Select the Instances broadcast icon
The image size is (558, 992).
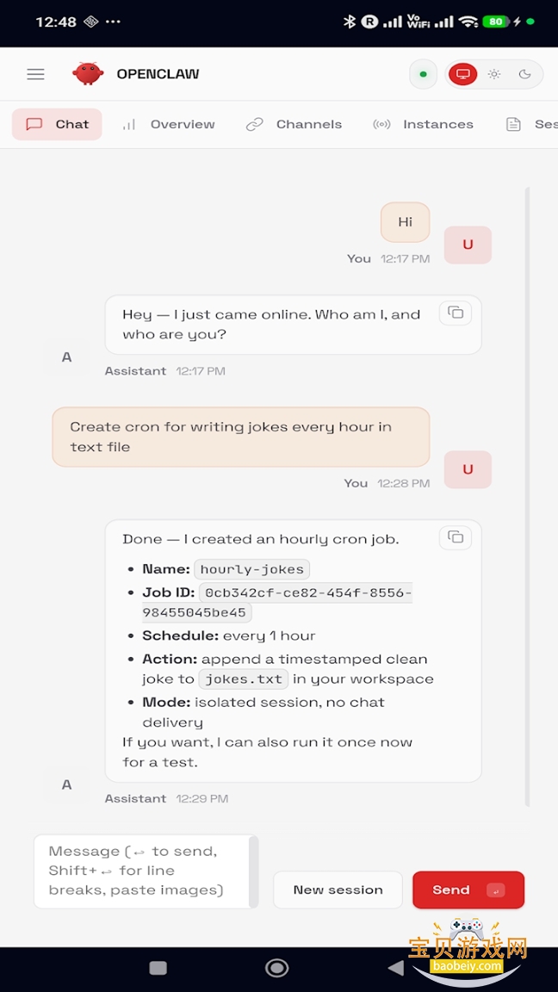[381, 124]
